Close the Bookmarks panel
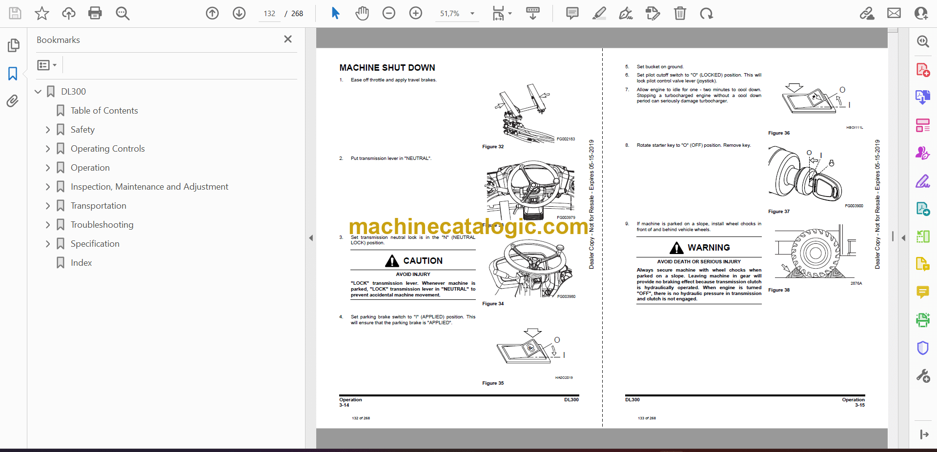 pos(288,39)
